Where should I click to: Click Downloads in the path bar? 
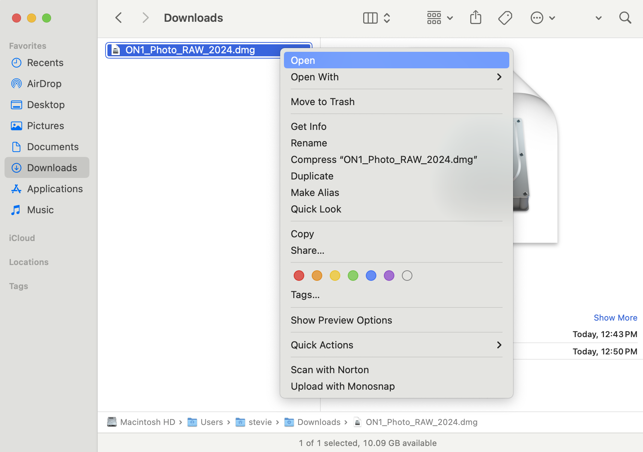(312, 422)
